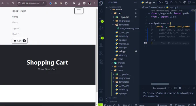Create new terminal with plus icon
Screen dimensions: 196x106
tap(169, 88)
